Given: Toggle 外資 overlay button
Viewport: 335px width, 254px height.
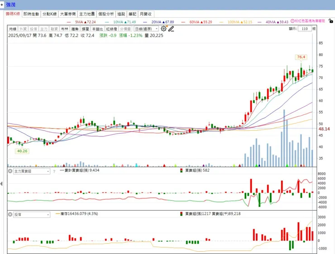Looking at the screenshot, I should click(x=23, y=29).
